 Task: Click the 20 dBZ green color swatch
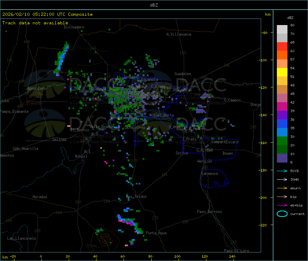(282, 141)
